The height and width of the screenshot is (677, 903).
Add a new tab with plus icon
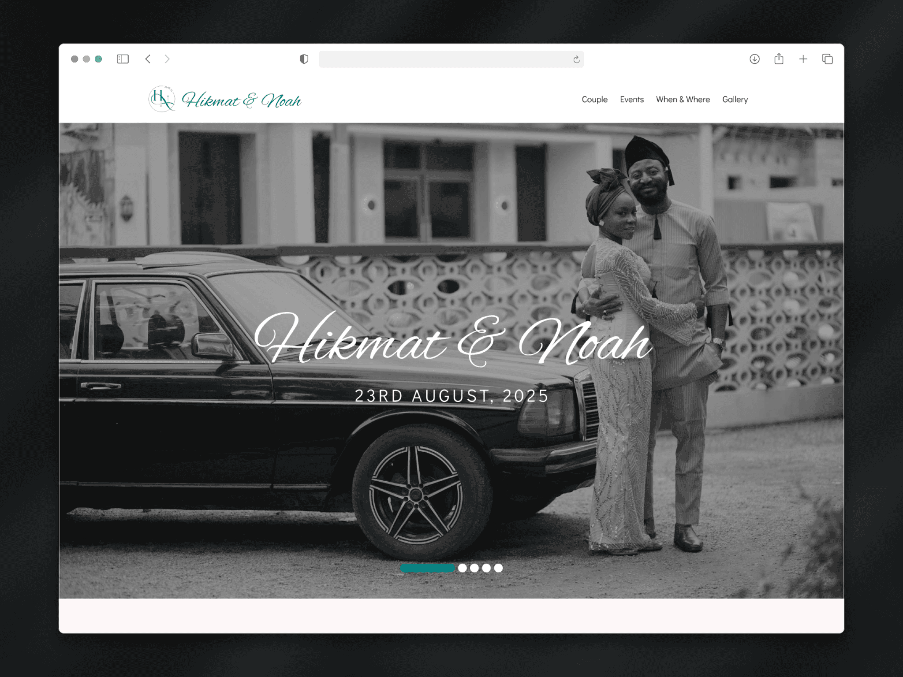pyautogui.click(x=803, y=59)
